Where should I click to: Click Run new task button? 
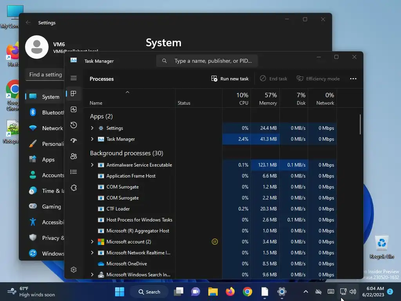click(x=230, y=78)
